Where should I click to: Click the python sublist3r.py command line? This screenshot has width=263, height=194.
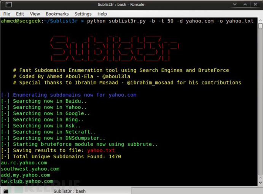click(170, 21)
